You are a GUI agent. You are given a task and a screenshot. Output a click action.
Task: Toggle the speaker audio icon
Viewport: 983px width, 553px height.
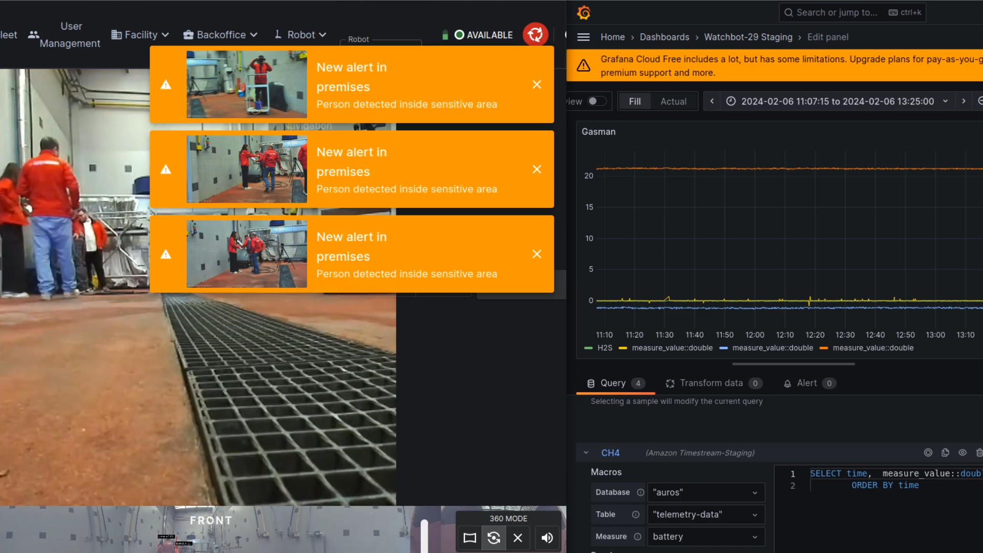(547, 538)
